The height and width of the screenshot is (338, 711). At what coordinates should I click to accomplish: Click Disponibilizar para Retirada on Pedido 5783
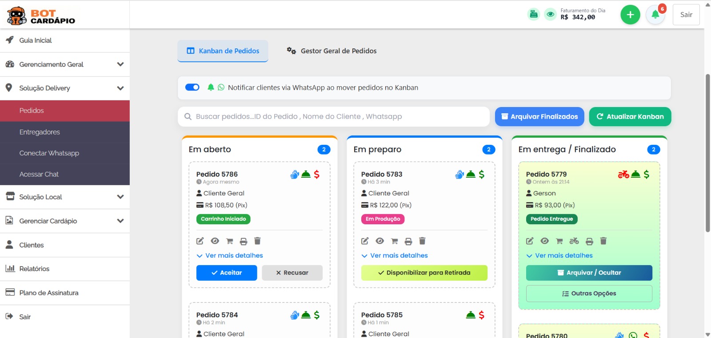click(424, 273)
